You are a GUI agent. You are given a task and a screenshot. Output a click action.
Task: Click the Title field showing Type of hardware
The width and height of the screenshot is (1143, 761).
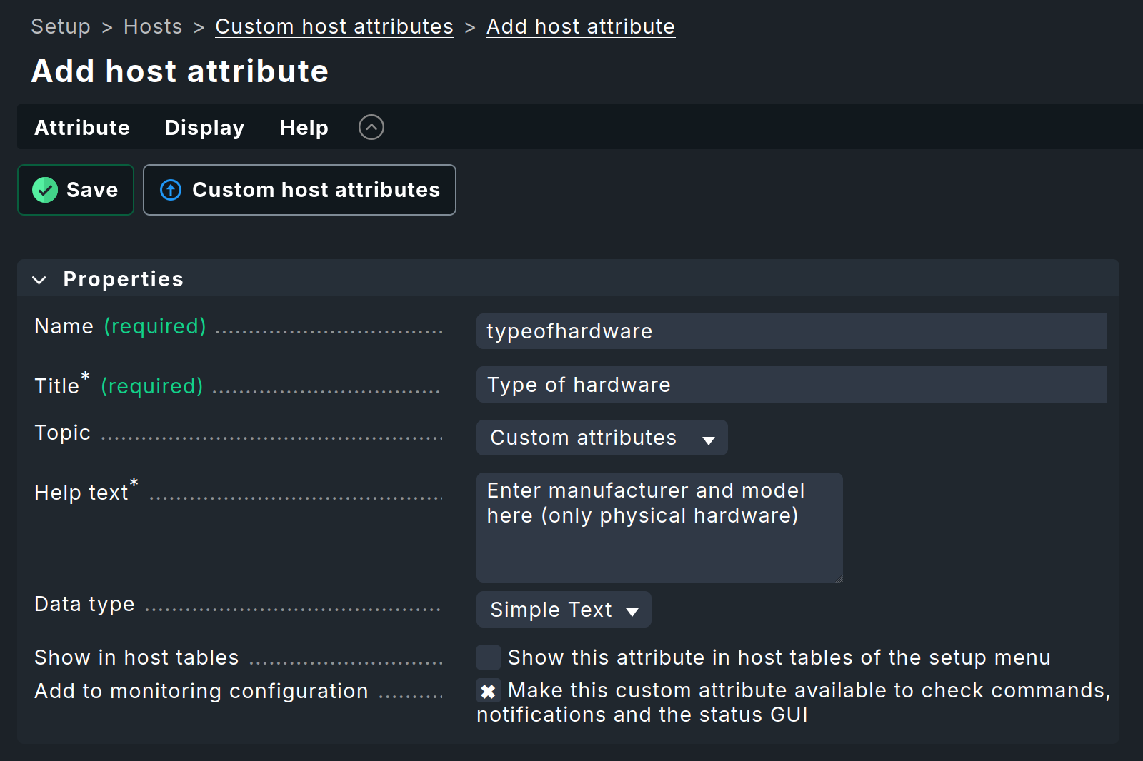coord(791,384)
